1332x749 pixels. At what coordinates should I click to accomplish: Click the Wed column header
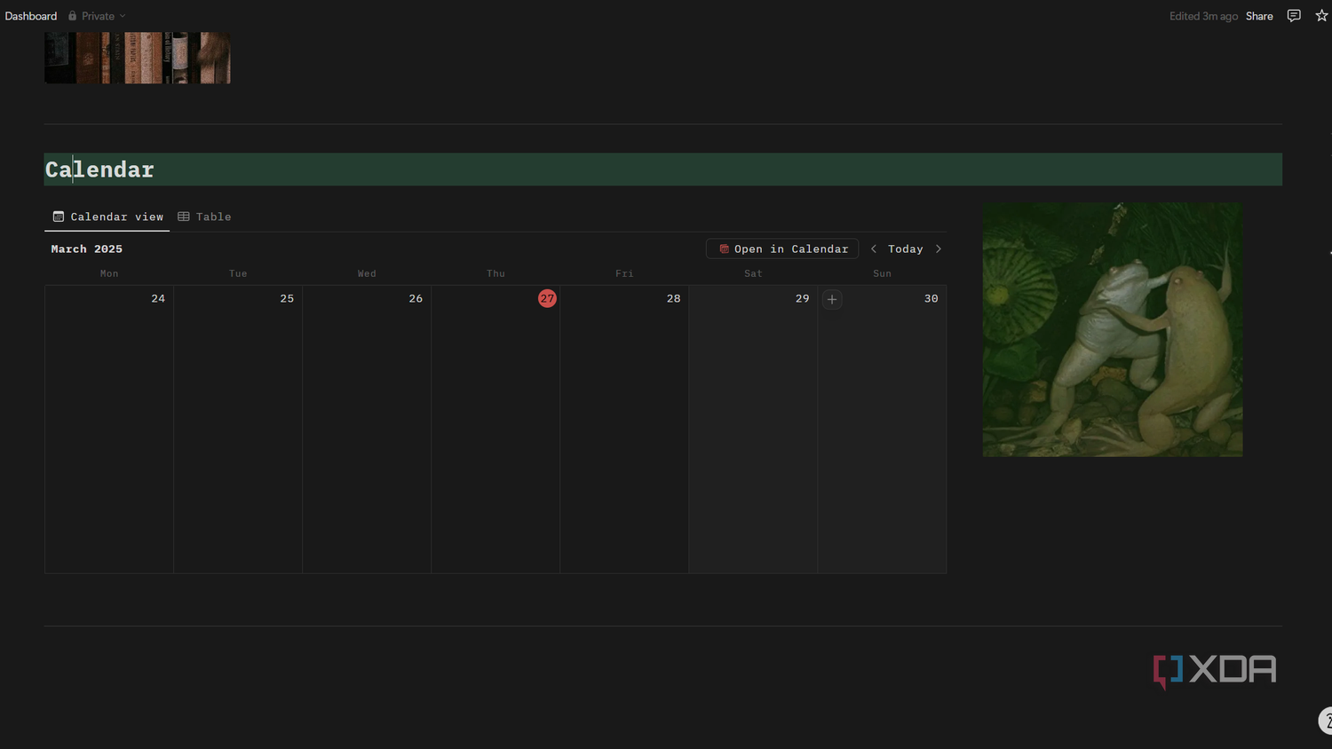[x=367, y=273]
